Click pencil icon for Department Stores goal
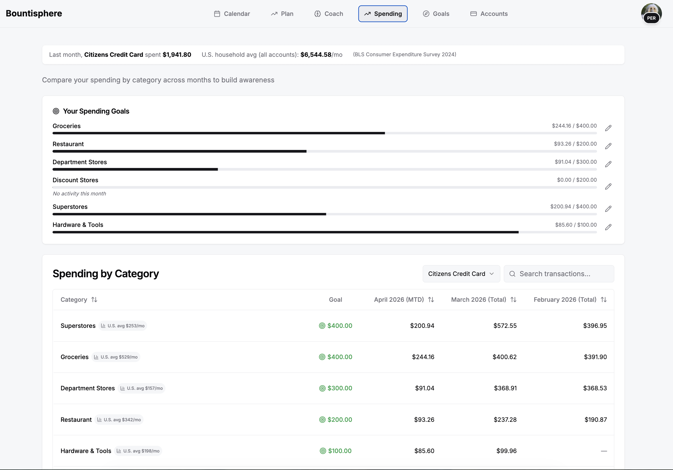This screenshot has width=673, height=470. pos(608,164)
